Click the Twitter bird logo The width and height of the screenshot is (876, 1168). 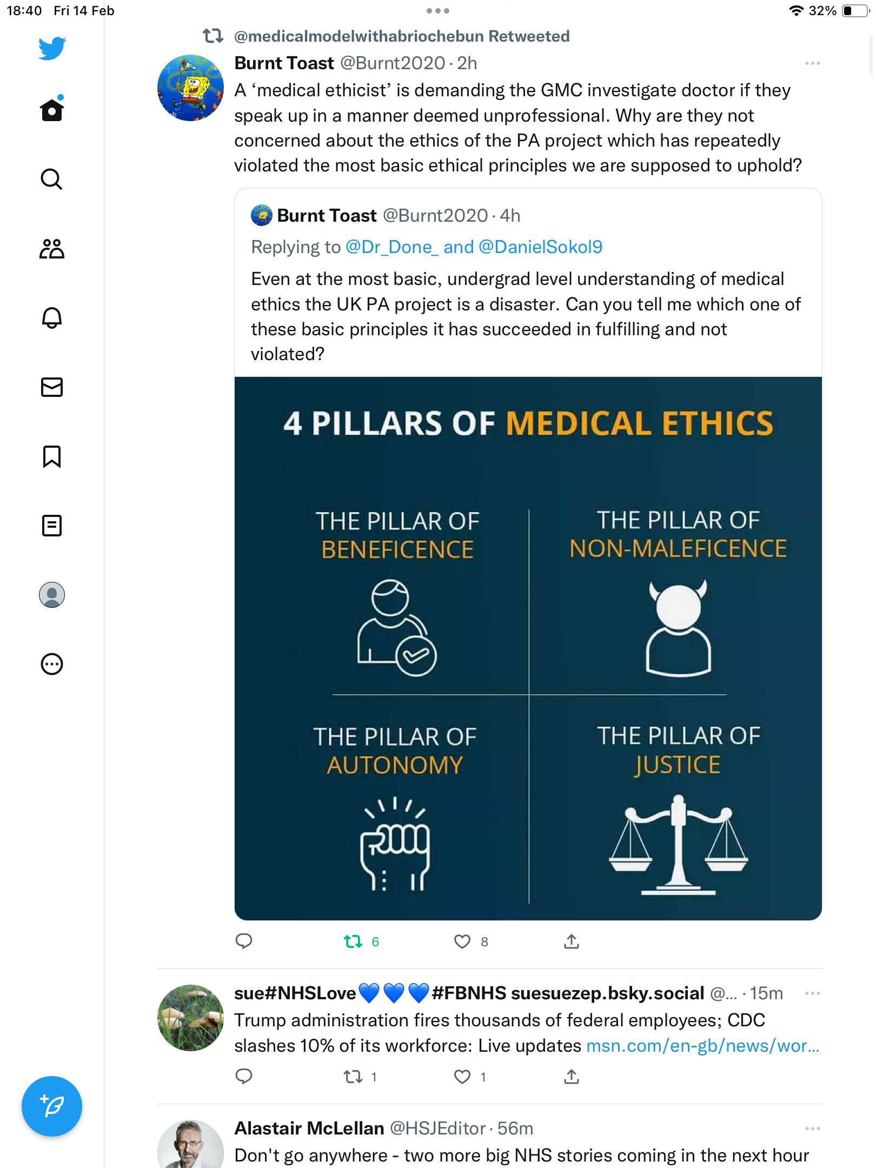(x=52, y=48)
